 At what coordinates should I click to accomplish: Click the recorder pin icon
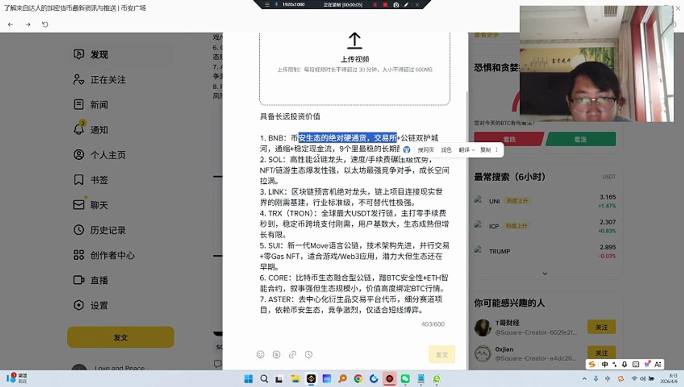[x=276, y=4]
